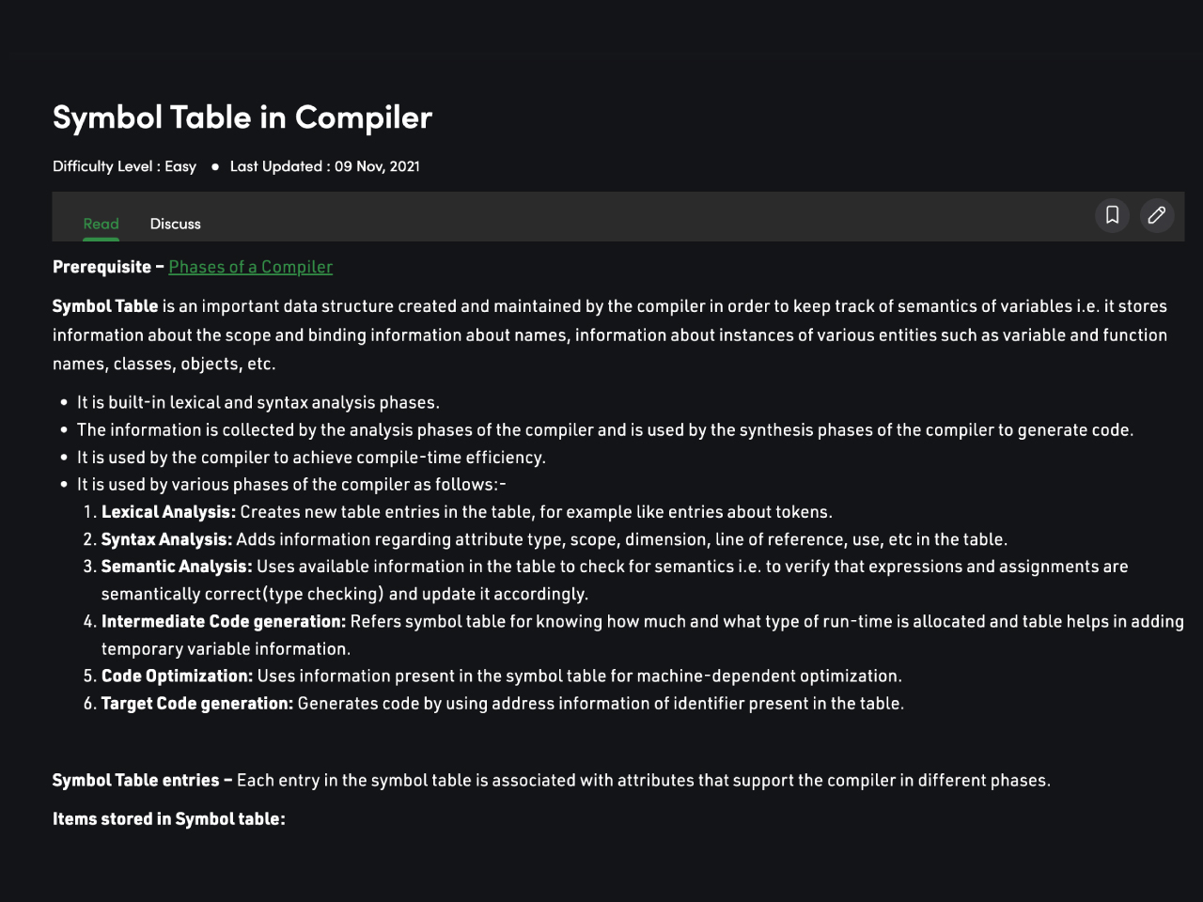Click the Code Optimization list heading
The image size is (1203, 902).
177,676
